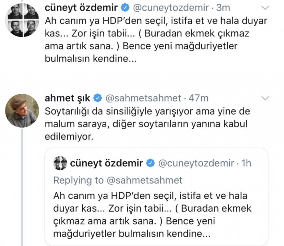Open the @sahmetsahmet handle beside ahmet şık

click(143, 98)
